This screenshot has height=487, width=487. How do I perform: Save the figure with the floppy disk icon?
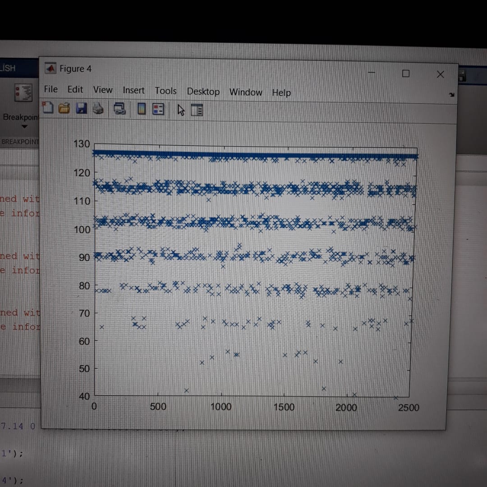[x=81, y=108]
